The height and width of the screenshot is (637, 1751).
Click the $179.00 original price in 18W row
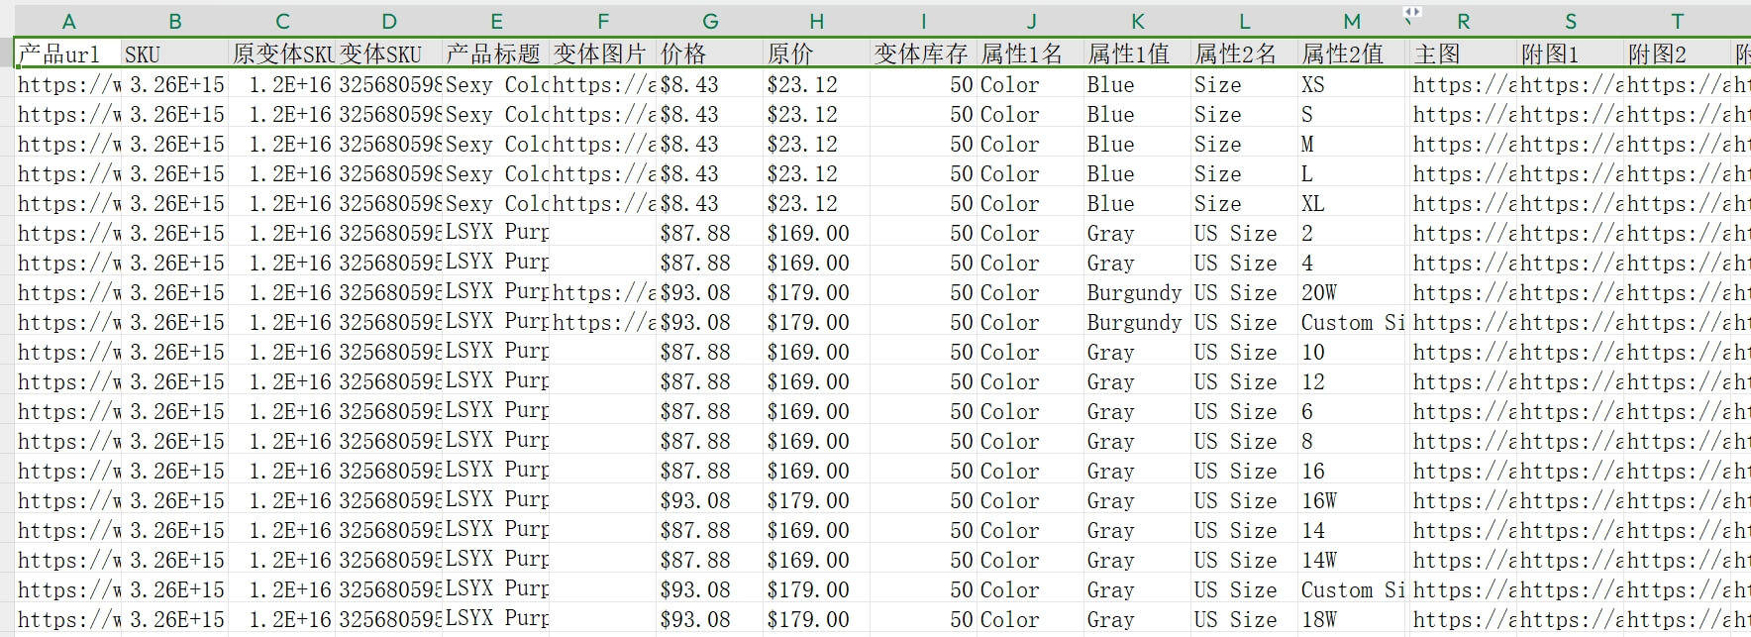point(817,619)
